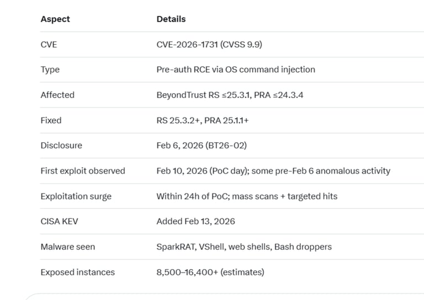Screen dimensions: 424x300
Task: Click the "SparkRAT, VShell, web shells" malware cell
Action: [x=244, y=247]
